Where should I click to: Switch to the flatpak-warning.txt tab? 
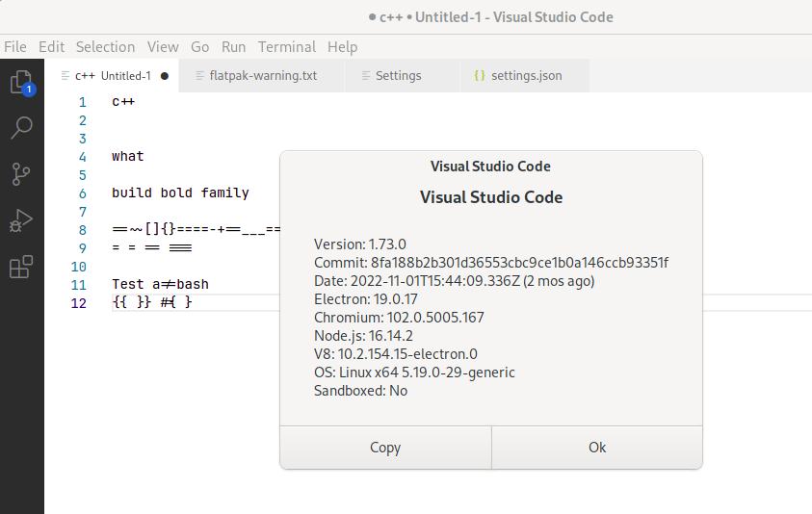(262, 76)
